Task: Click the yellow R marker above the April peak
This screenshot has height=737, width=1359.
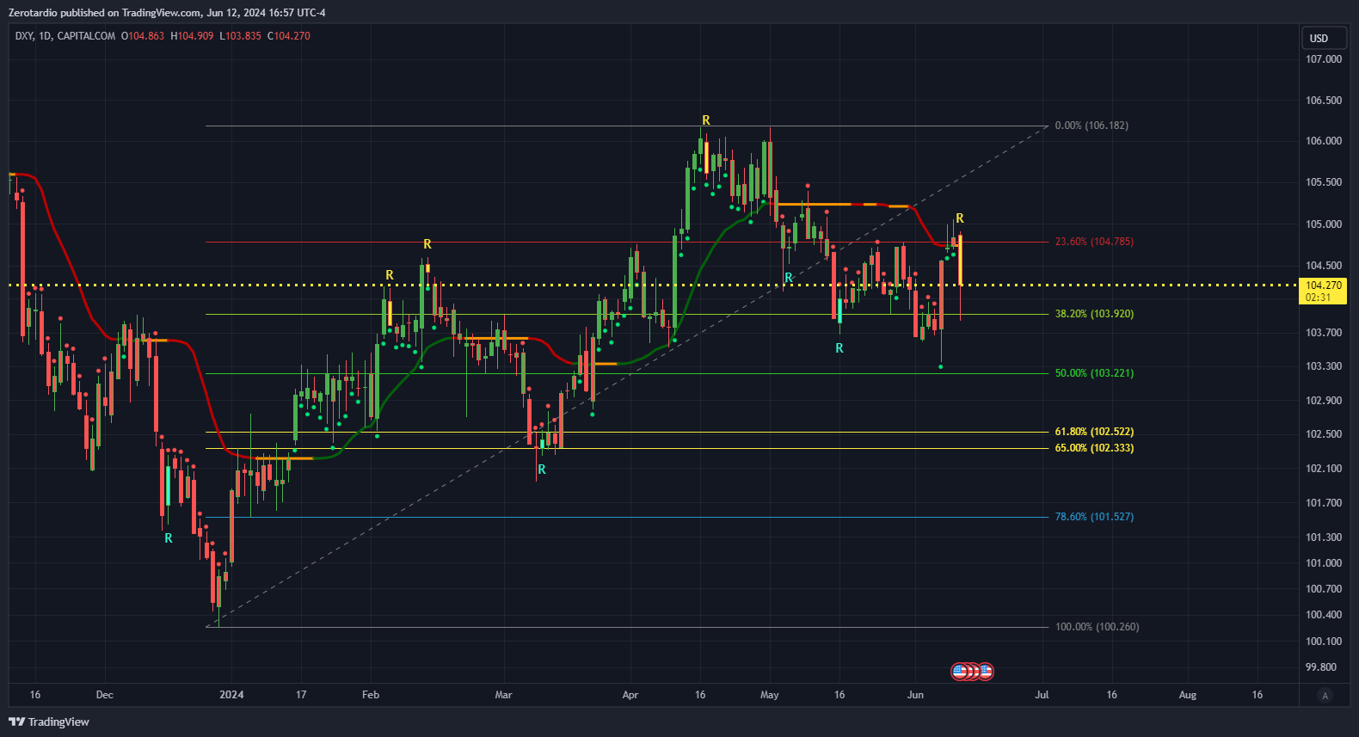Action: click(706, 120)
